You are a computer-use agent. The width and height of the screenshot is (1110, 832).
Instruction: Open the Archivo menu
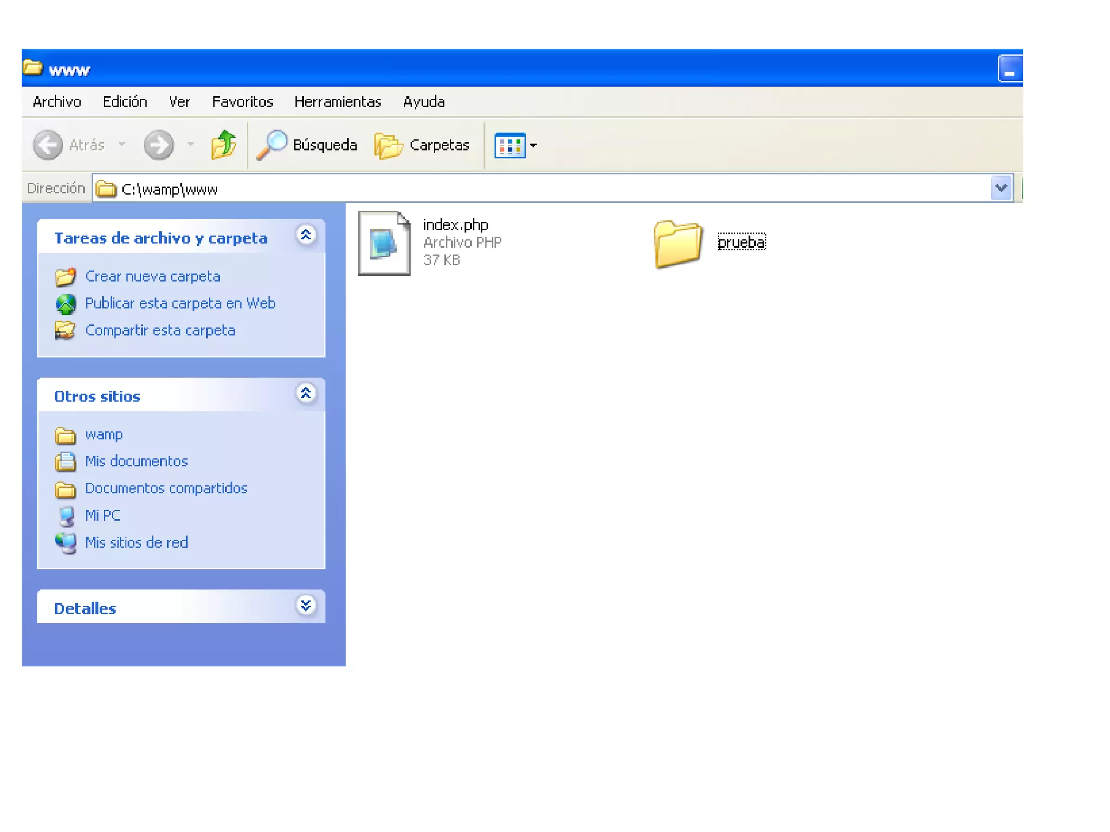[57, 102]
